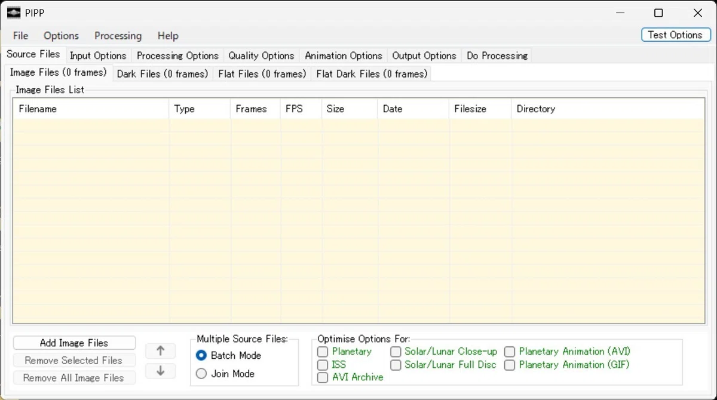
Task: Sort list by Filename column header
Action: point(91,109)
